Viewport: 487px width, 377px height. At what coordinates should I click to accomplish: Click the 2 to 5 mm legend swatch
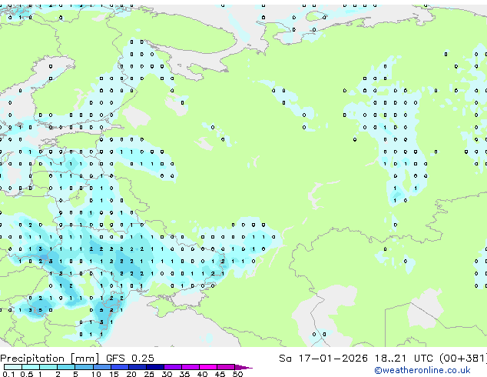(x=66, y=367)
